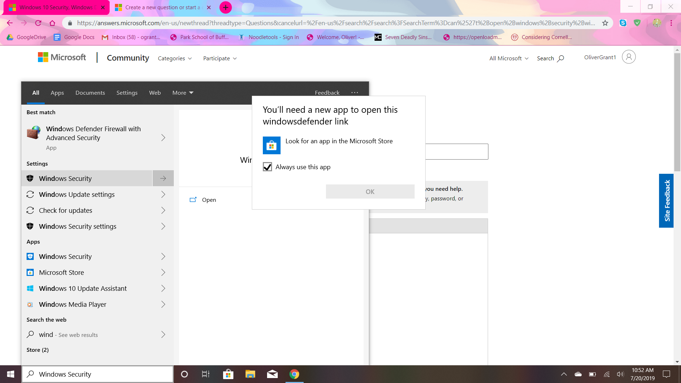Image resolution: width=681 pixels, height=383 pixels.
Task: Open Google Docs bookmark
Action: [74, 37]
